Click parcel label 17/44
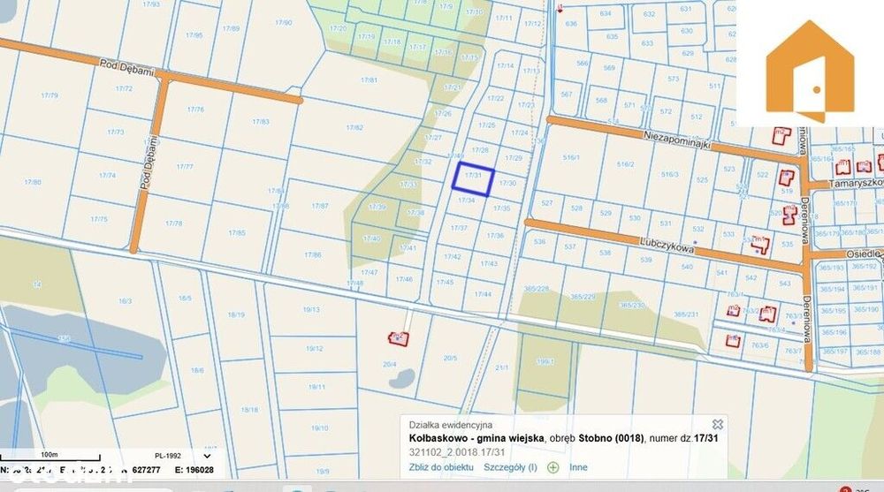 (483, 293)
